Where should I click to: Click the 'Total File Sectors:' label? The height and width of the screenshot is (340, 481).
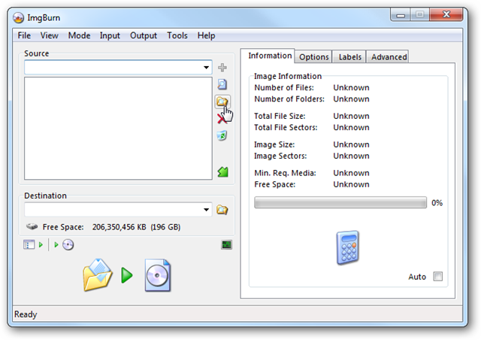pos(286,127)
